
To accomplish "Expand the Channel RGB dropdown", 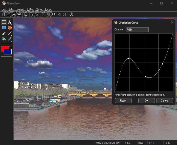I will tap(137, 30).
